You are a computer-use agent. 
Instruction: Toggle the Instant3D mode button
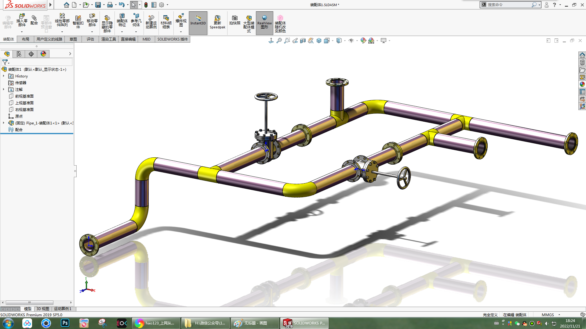[x=198, y=23]
